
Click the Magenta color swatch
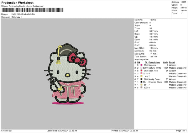tap(142, 65)
